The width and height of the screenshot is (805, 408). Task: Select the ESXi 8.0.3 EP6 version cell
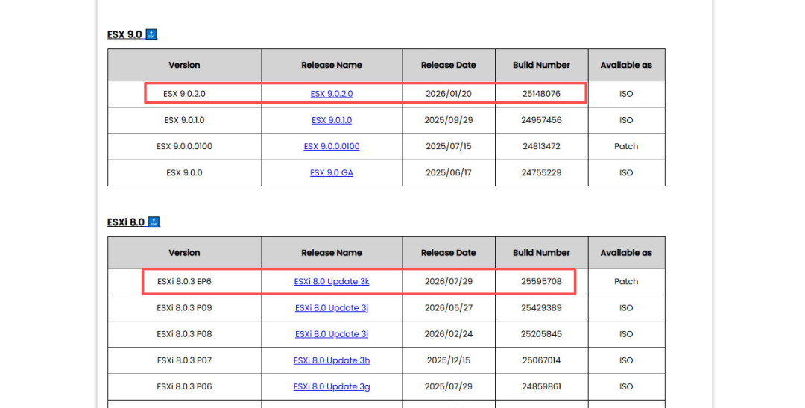[x=184, y=282]
